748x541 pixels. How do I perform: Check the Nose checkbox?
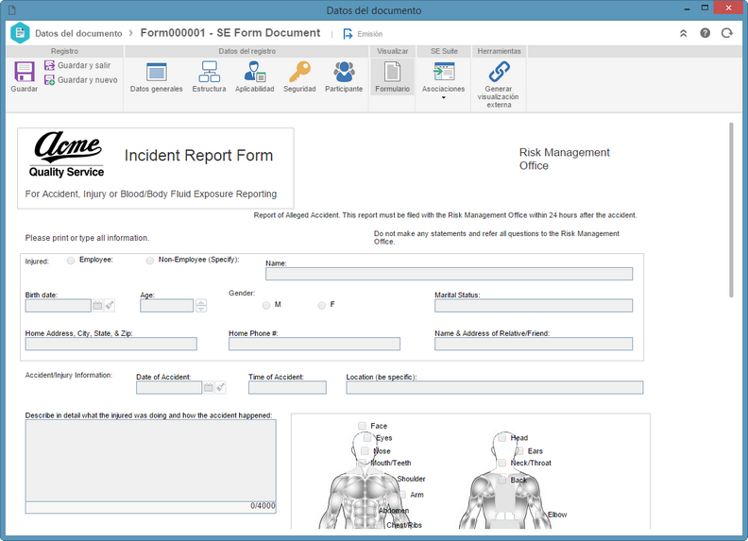point(365,451)
